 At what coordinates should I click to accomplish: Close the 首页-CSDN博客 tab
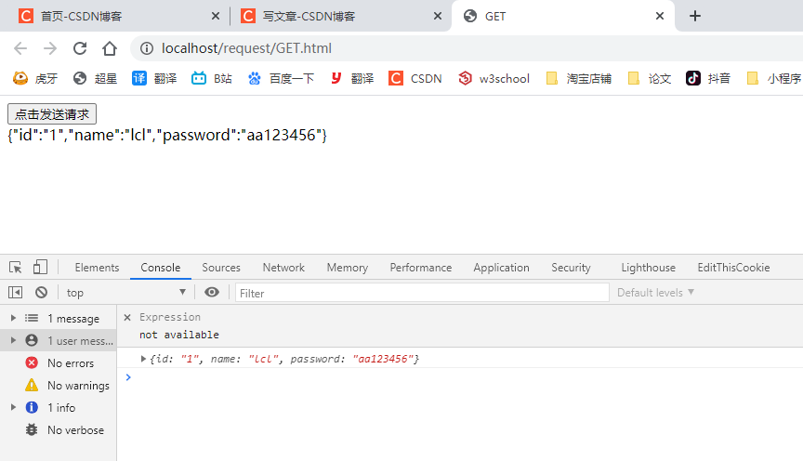click(216, 16)
